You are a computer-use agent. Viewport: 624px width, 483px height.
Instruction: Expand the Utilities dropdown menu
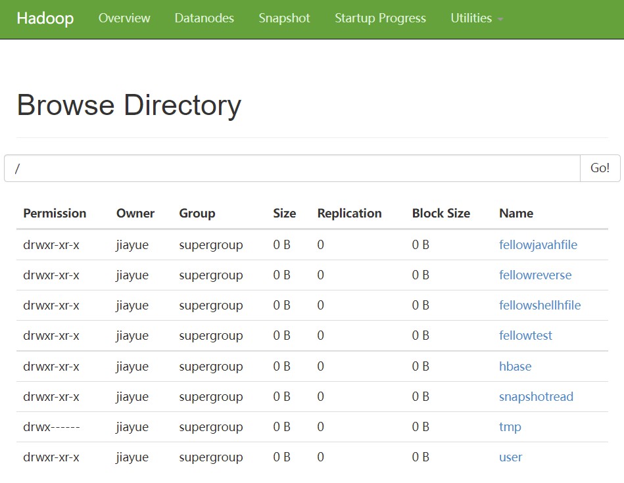476,18
